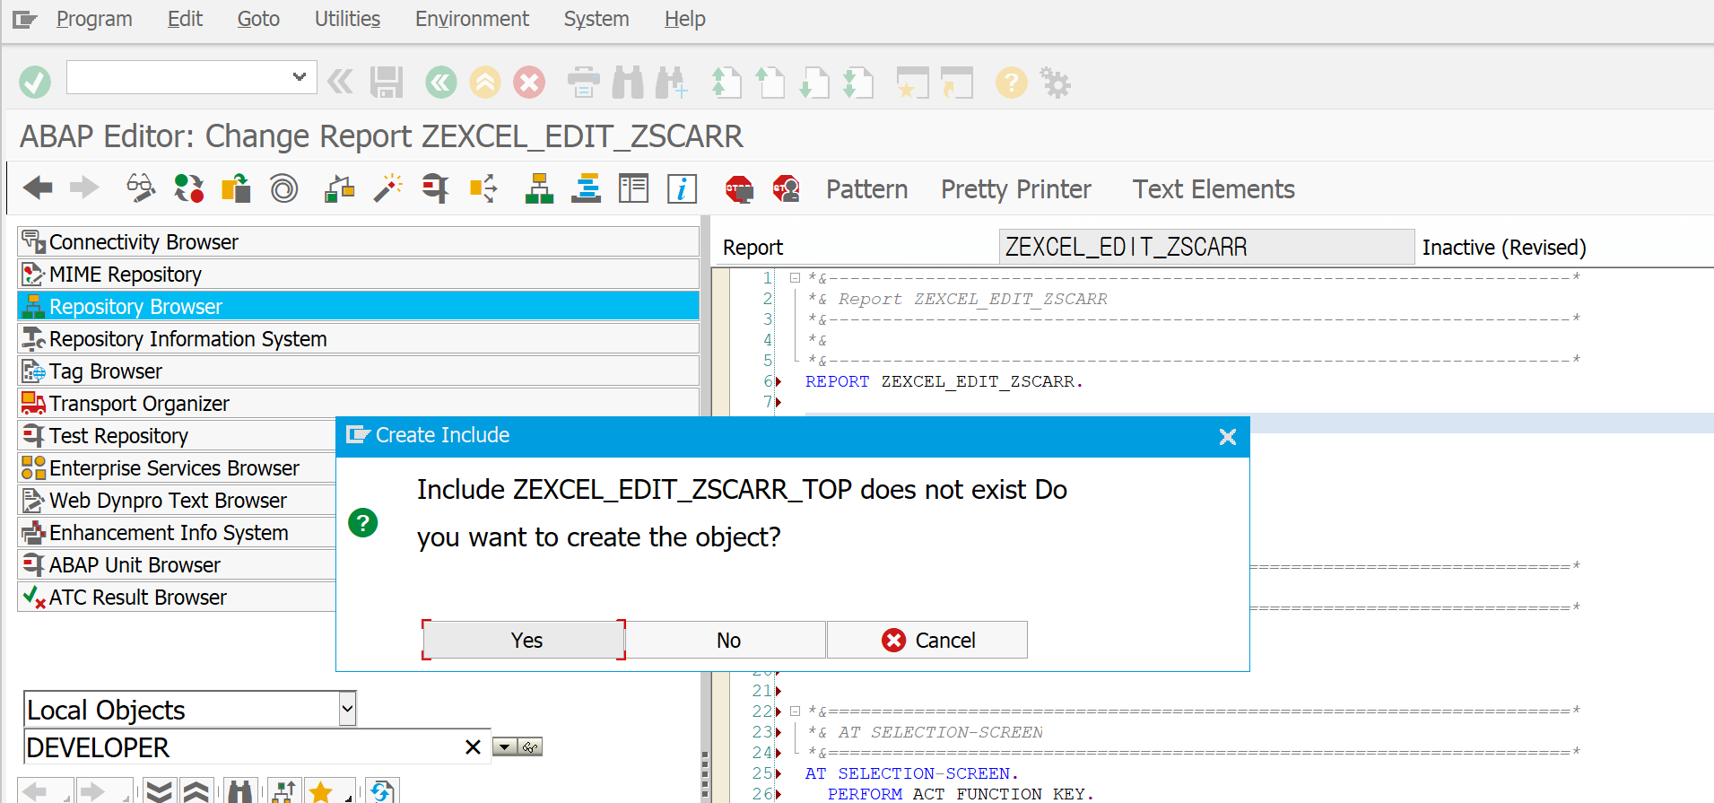Switch Active/Inactive version icon

(x=188, y=188)
